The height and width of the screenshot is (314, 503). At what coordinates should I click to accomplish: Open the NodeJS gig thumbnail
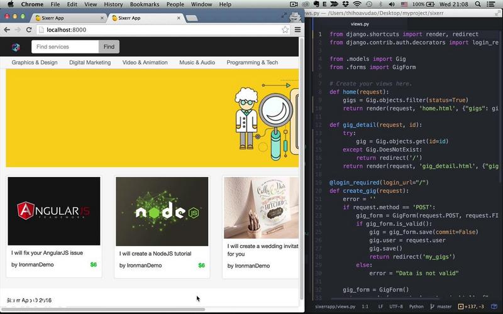(x=162, y=212)
